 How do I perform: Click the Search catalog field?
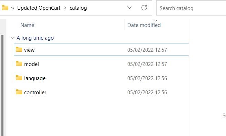191,8
